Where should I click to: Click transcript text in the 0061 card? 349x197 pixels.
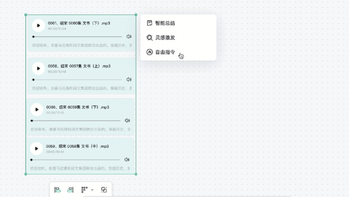[x=82, y=46]
